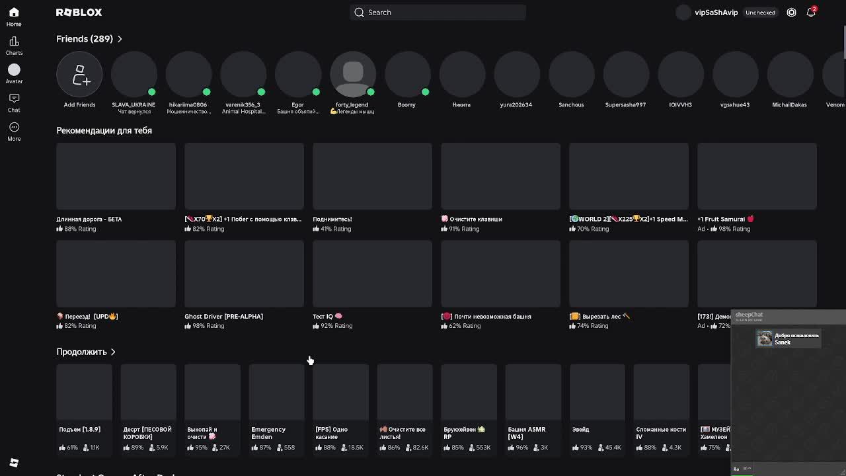Open Очистите клавиши game title
The height and width of the screenshot is (476, 846).
coord(472,219)
